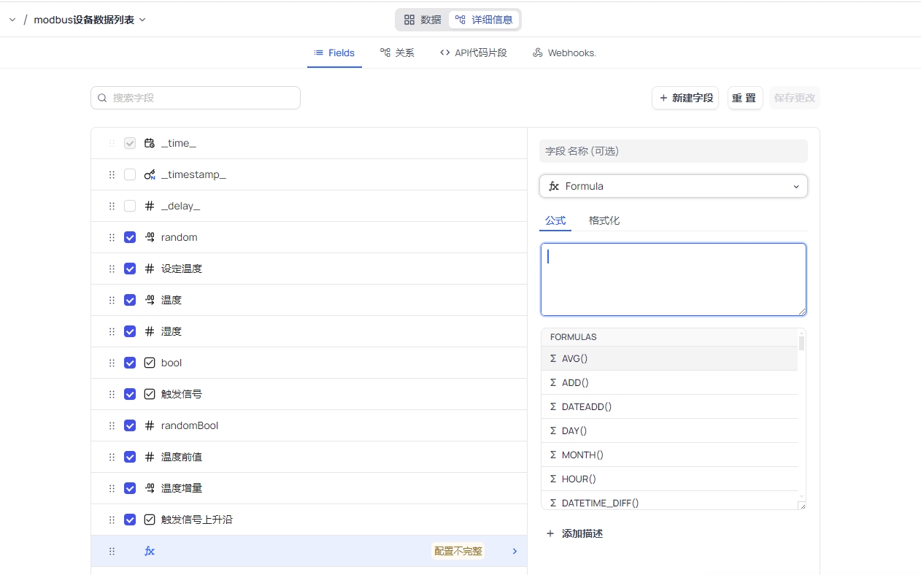Open the API代码片段 tab

click(473, 53)
